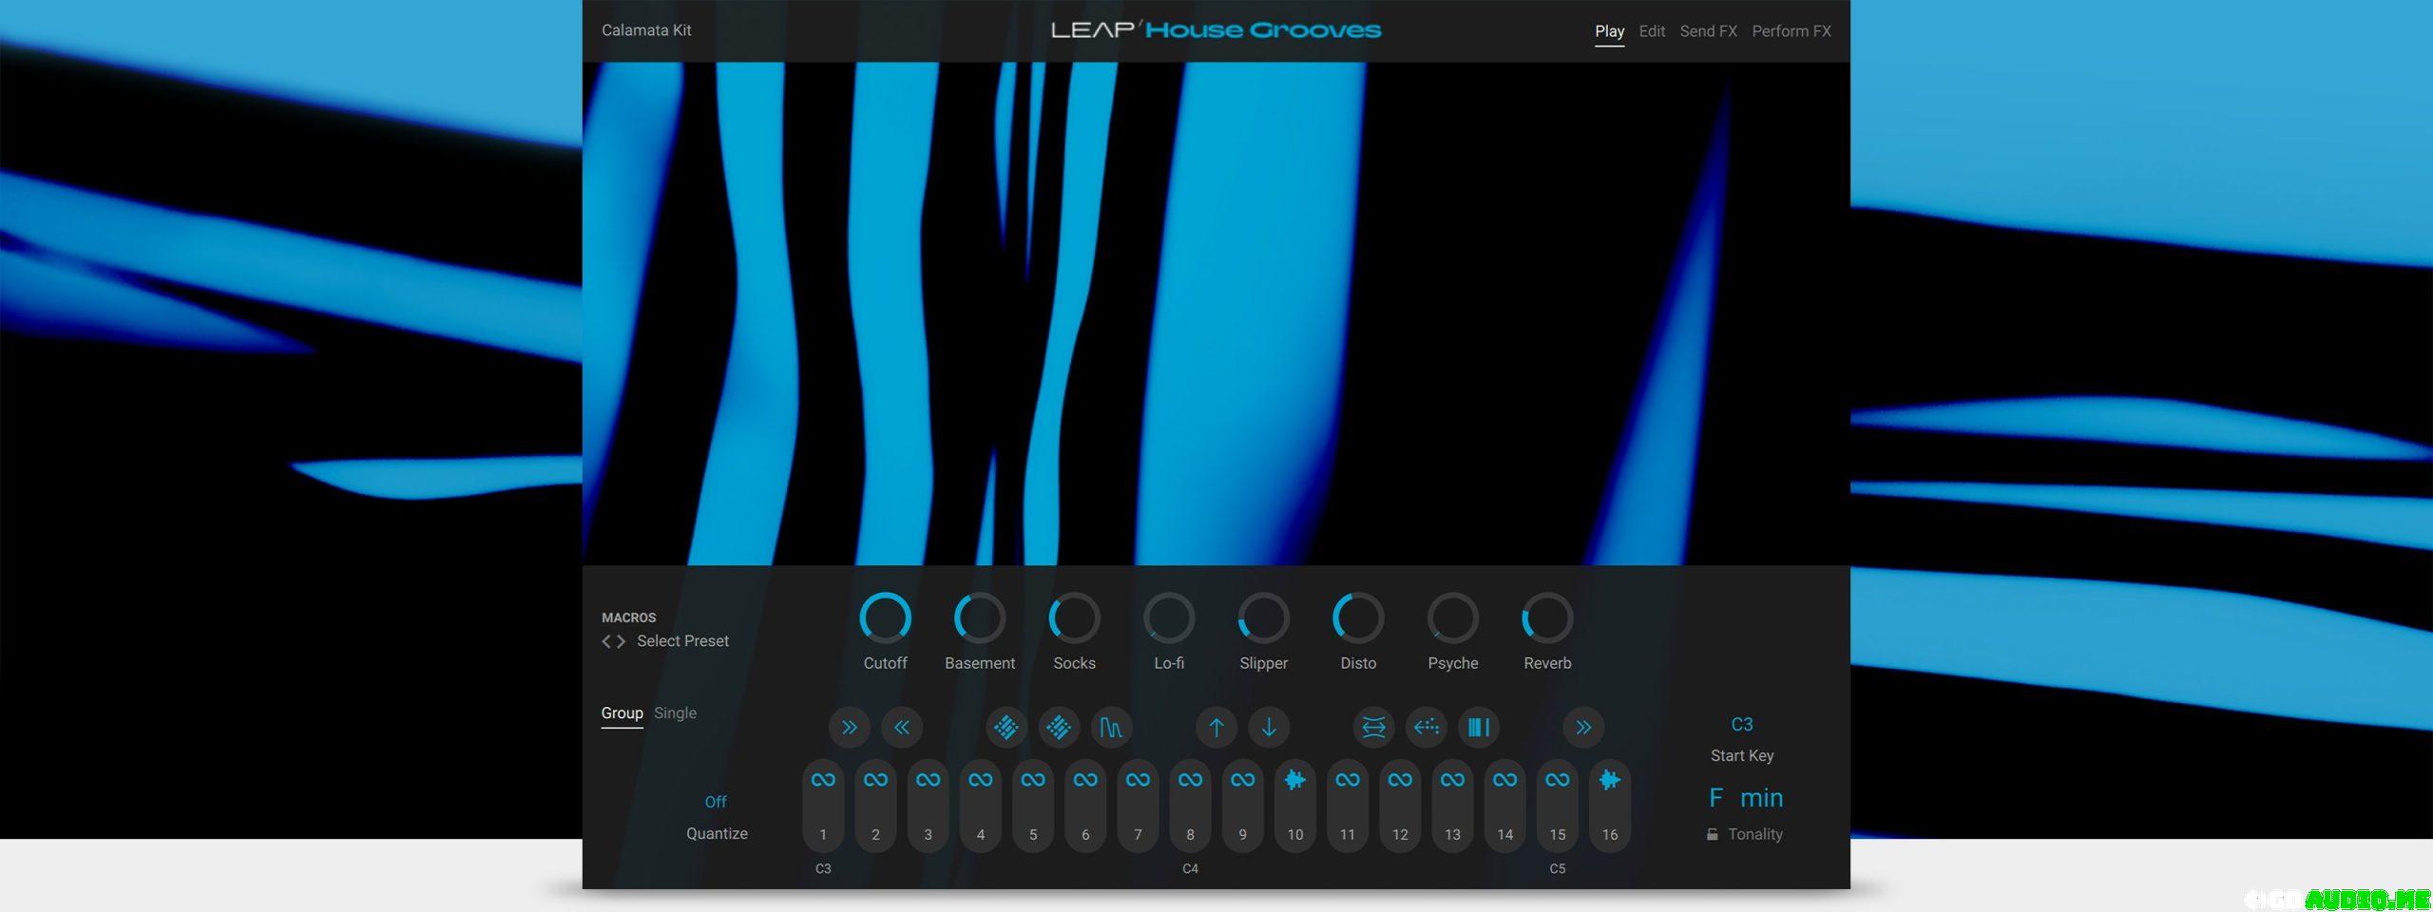Open the Quantize value set to Off
2433x912 pixels.
(x=716, y=802)
